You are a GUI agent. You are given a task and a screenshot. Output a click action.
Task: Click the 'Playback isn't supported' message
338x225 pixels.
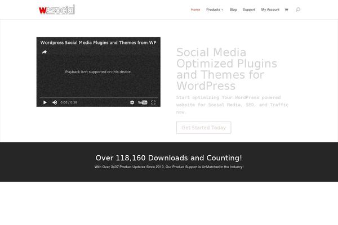point(98,71)
